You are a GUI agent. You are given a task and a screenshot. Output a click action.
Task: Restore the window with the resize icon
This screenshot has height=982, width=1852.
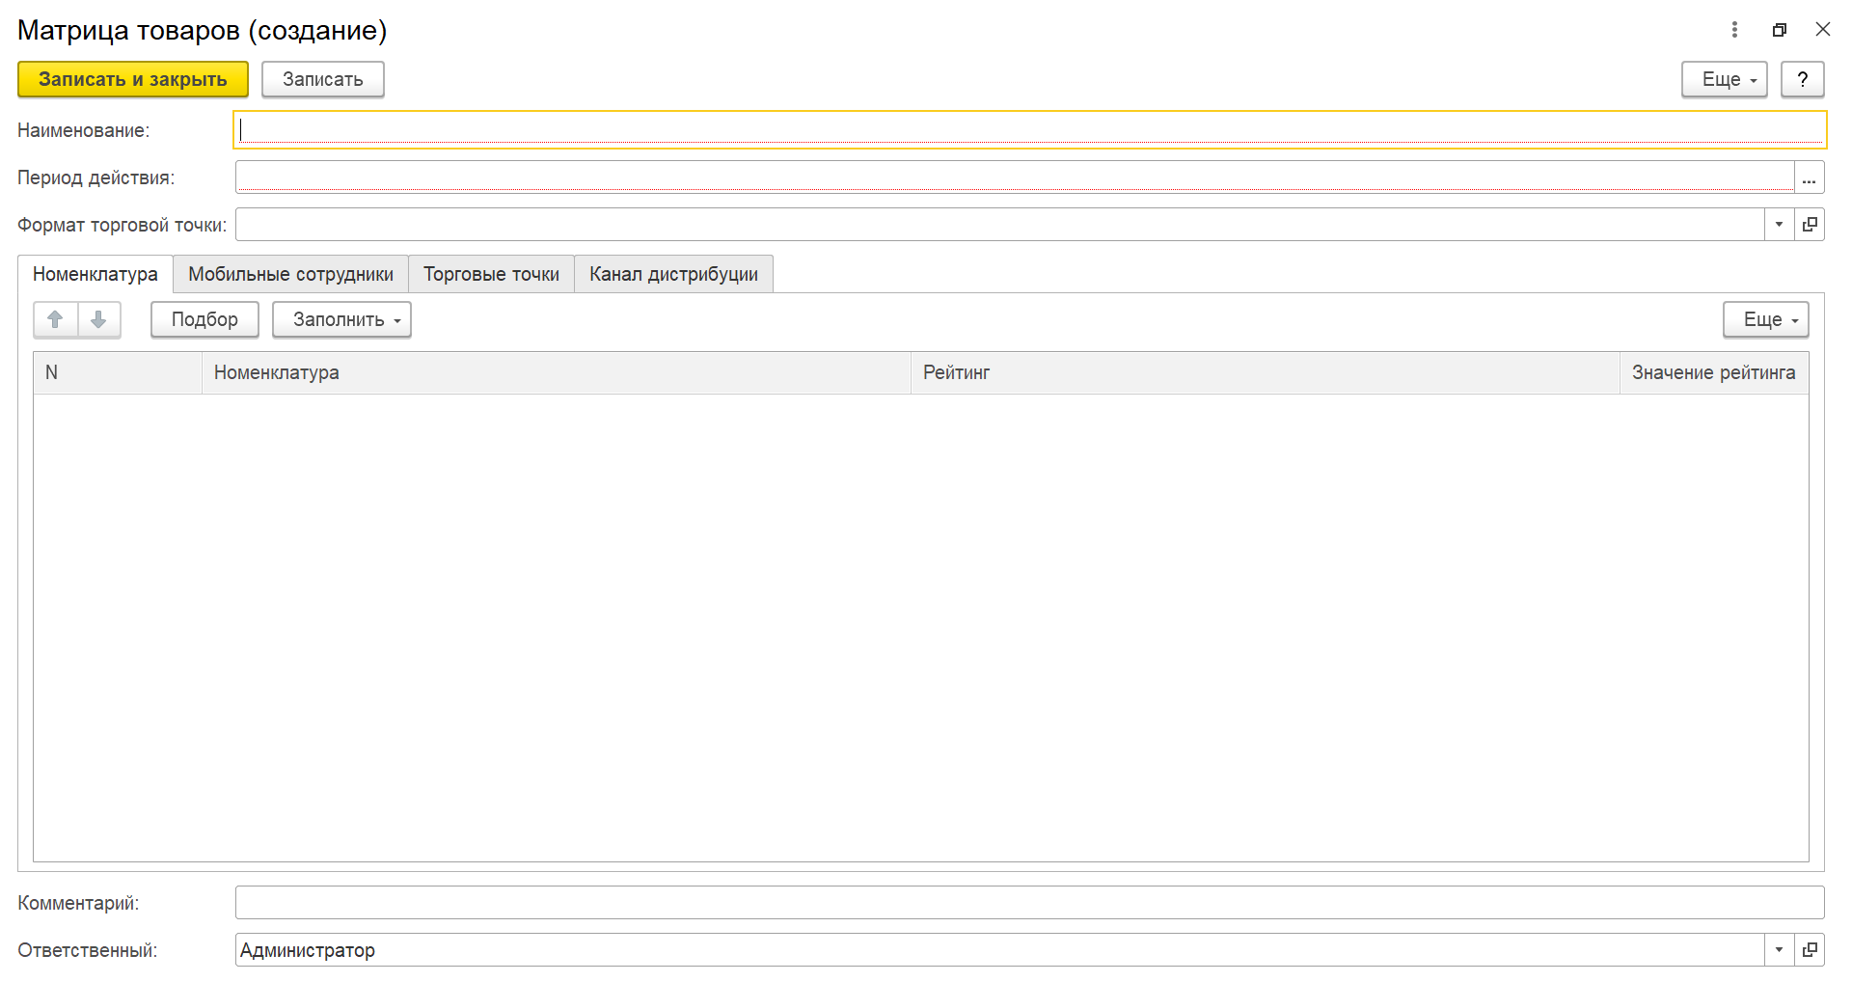point(1779,30)
